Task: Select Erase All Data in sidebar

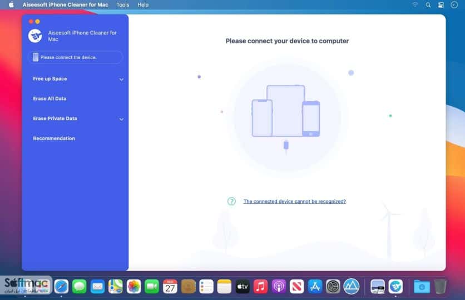Action: (50, 99)
